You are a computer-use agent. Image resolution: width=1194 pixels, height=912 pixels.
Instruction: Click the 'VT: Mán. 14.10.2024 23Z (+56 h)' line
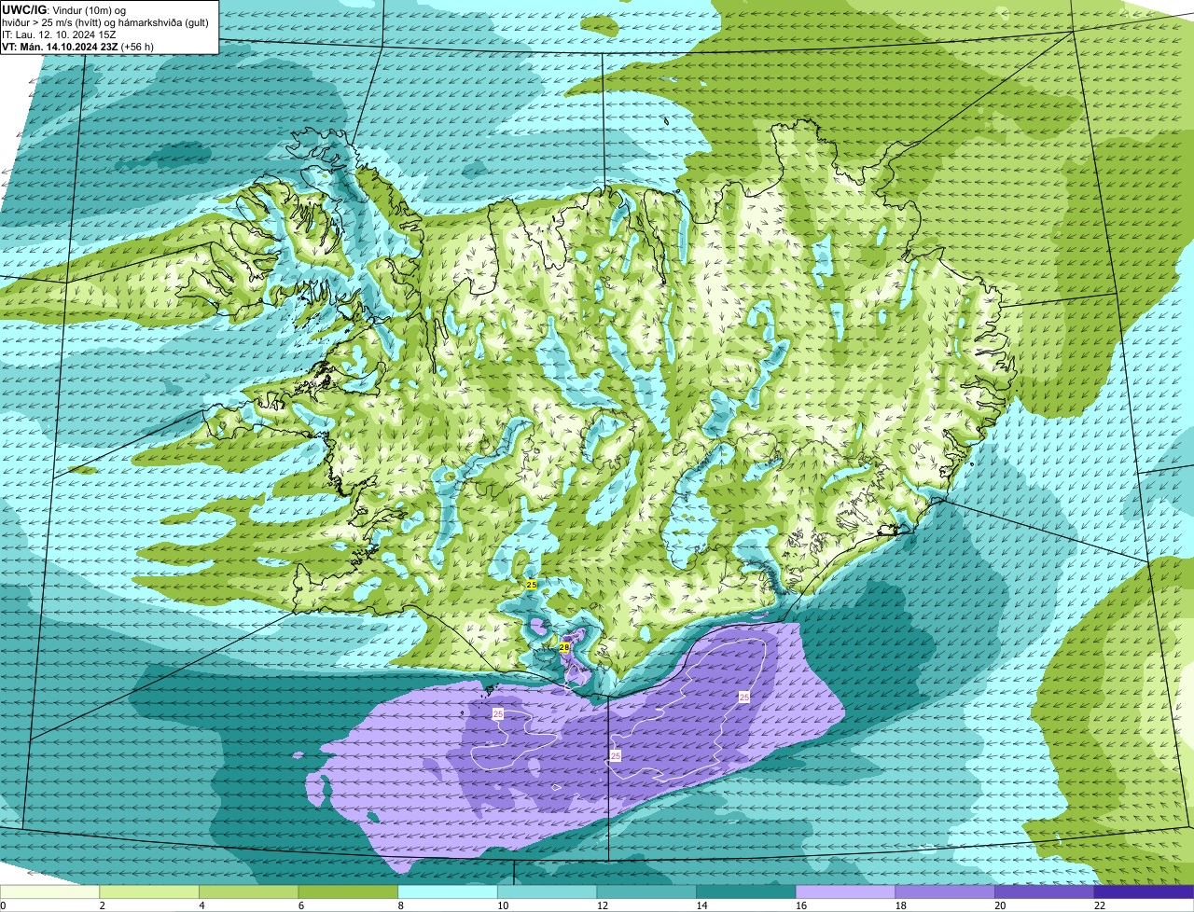tap(78, 47)
